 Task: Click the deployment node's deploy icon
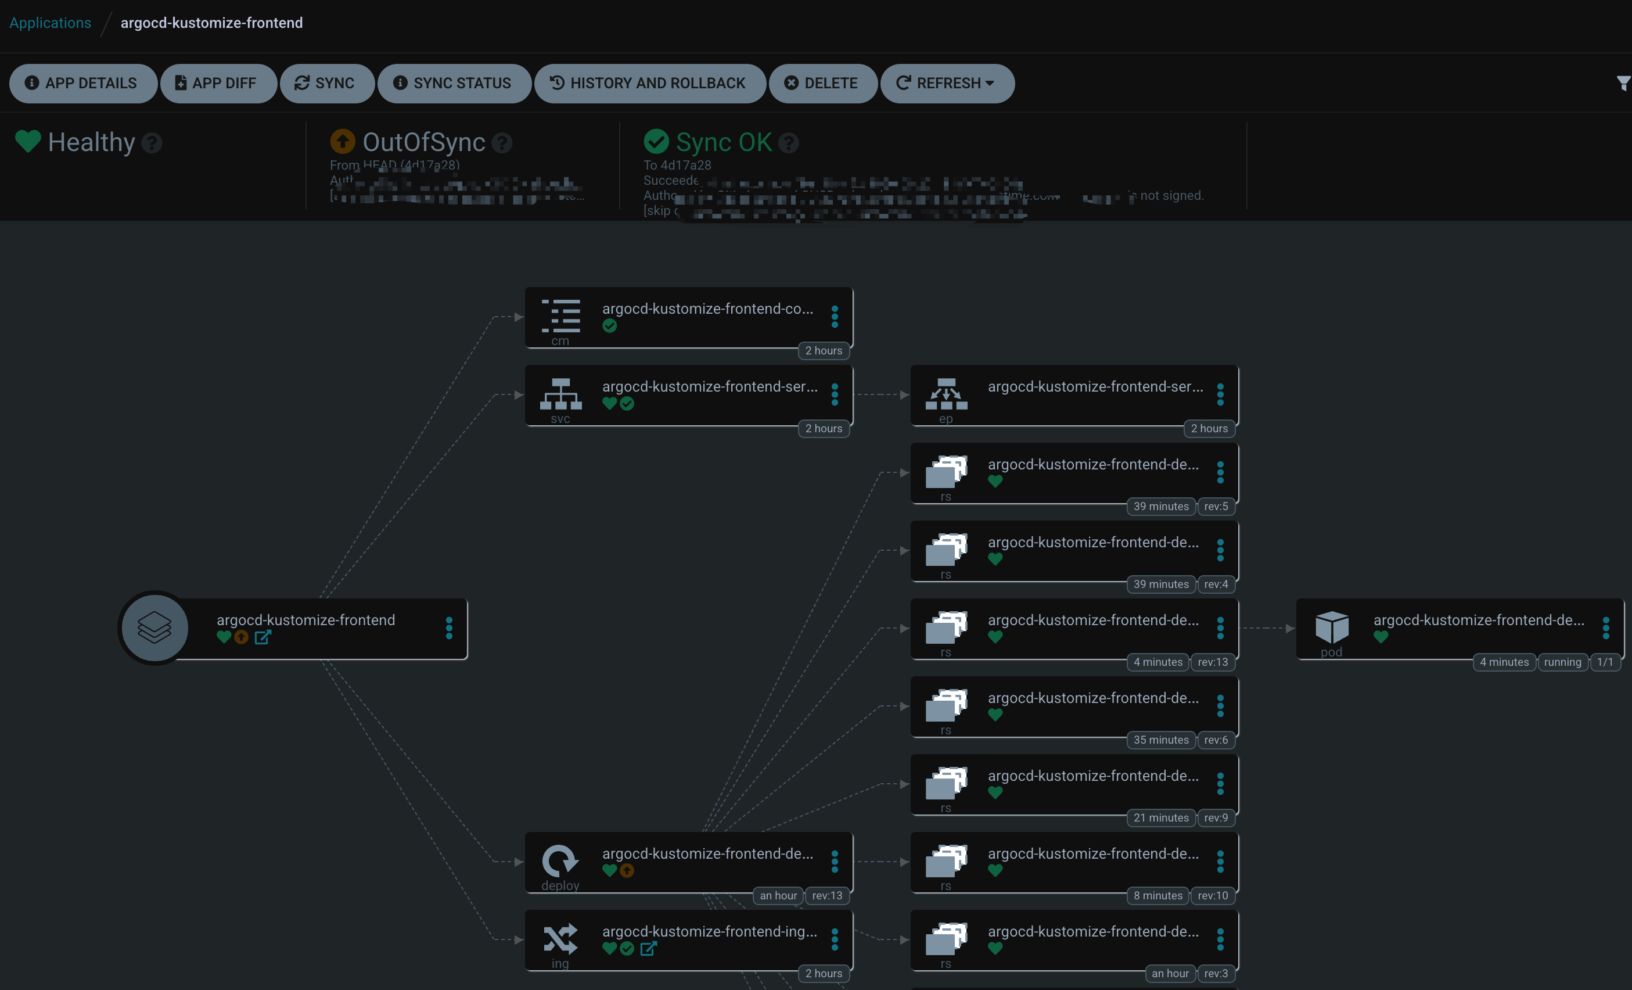(560, 861)
